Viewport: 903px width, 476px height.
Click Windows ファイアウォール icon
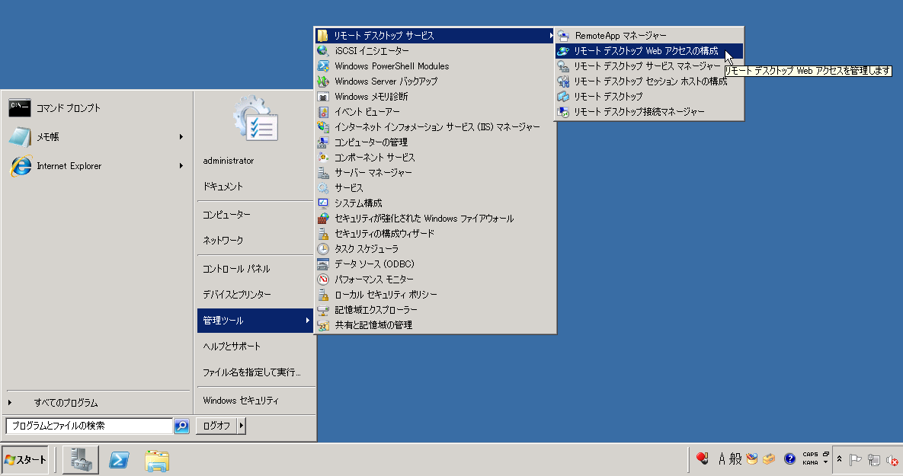[323, 219]
